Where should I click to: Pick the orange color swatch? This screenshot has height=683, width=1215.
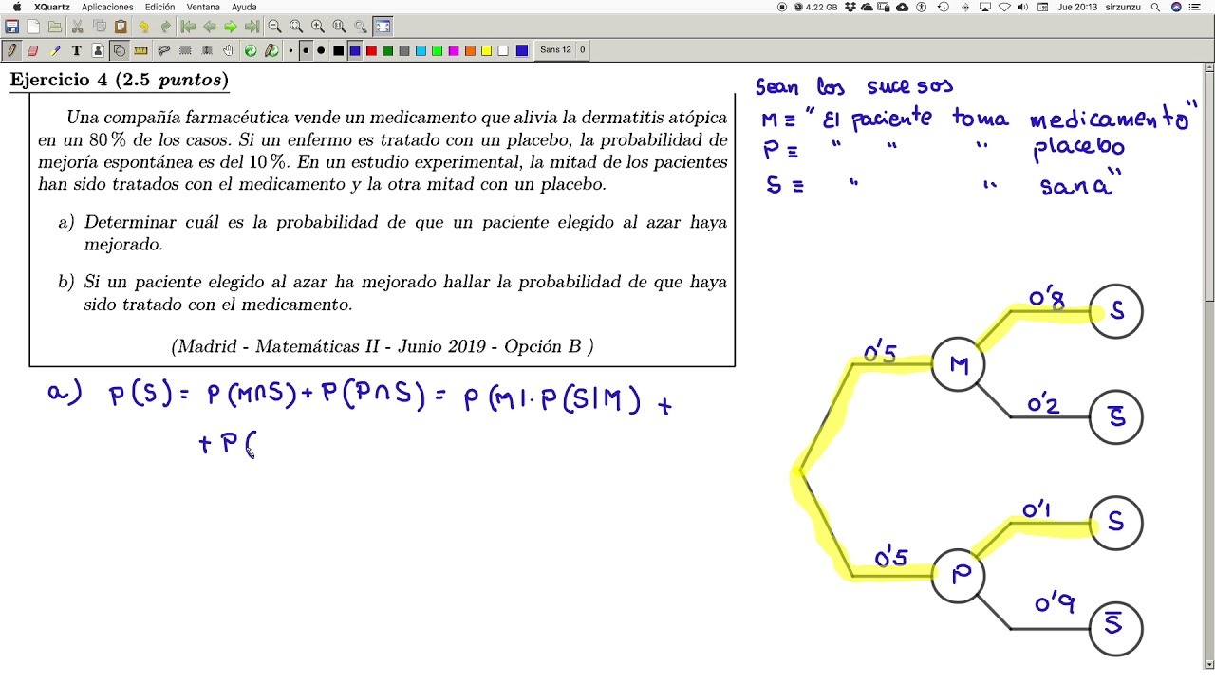coord(470,50)
